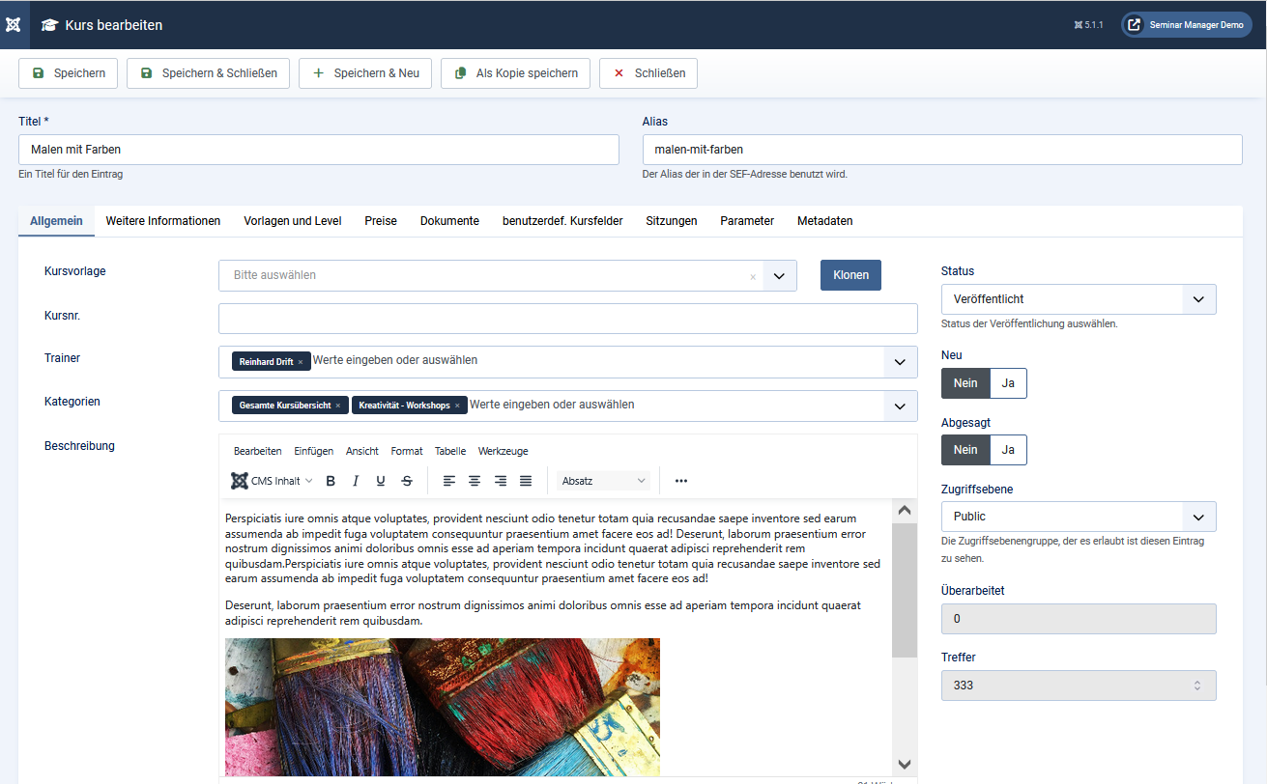Set Neu to Ja
The height and width of the screenshot is (784, 1267).
tap(1008, 383)
